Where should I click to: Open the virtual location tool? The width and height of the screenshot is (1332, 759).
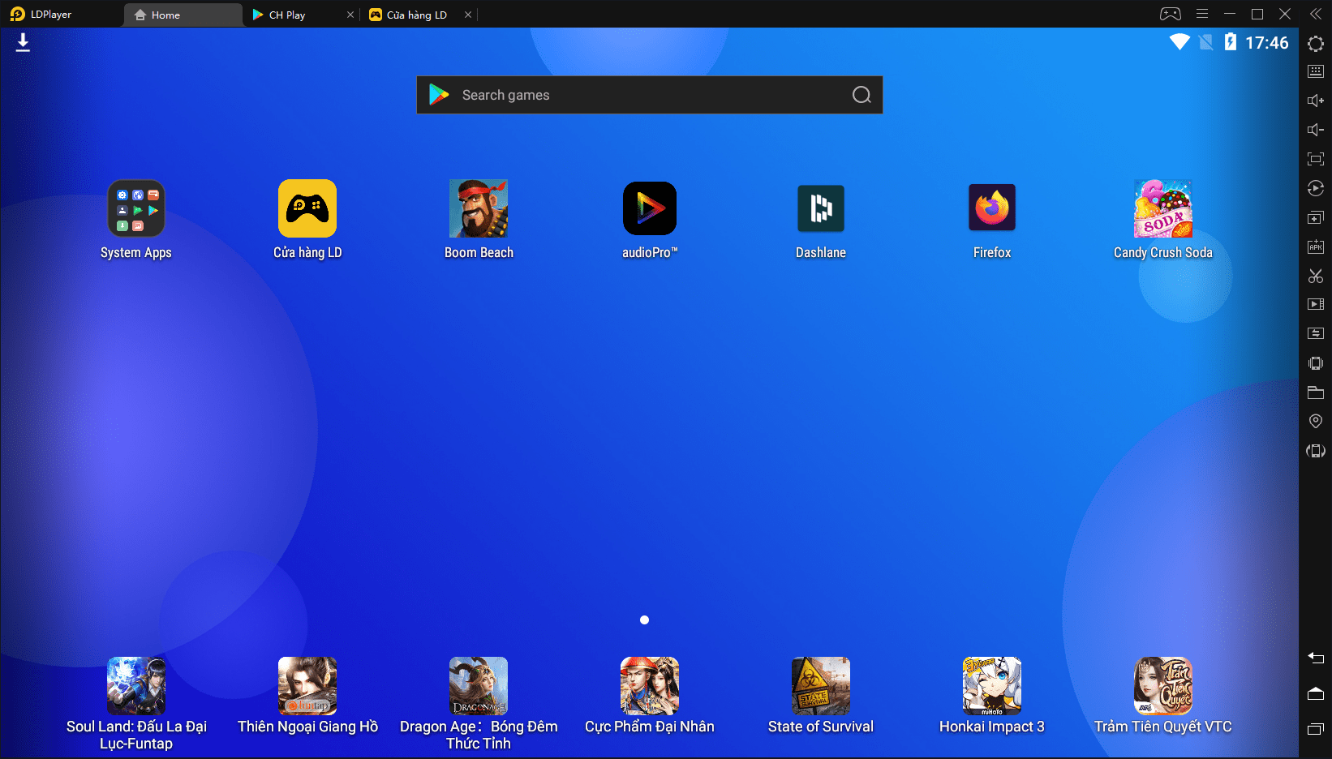pyautogui.click(x=1316, y=421)
